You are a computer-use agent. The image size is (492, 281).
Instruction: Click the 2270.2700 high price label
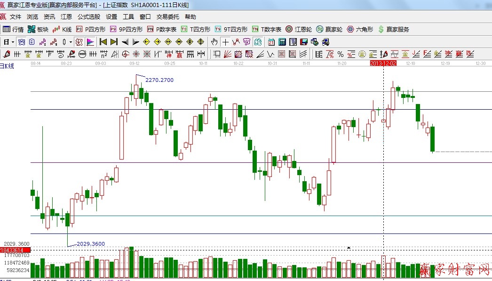pos(159,80)
